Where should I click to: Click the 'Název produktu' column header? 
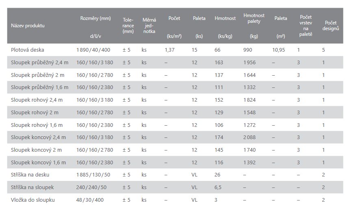[28, 26]
